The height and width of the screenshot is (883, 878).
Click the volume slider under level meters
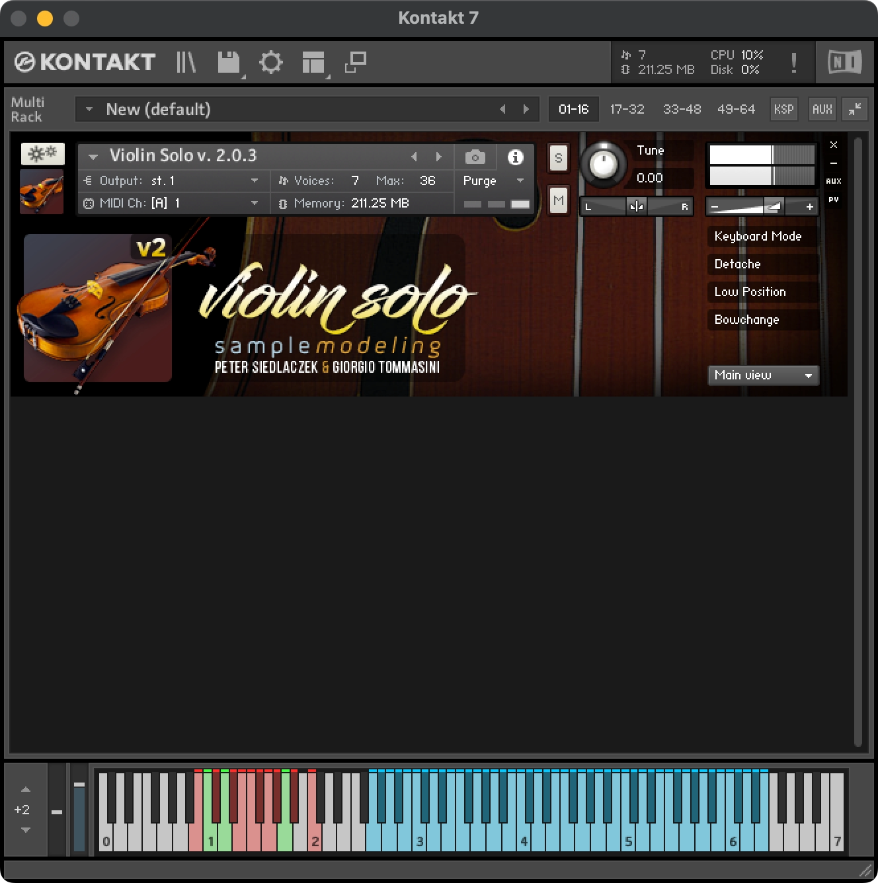(x=762, y=207)
